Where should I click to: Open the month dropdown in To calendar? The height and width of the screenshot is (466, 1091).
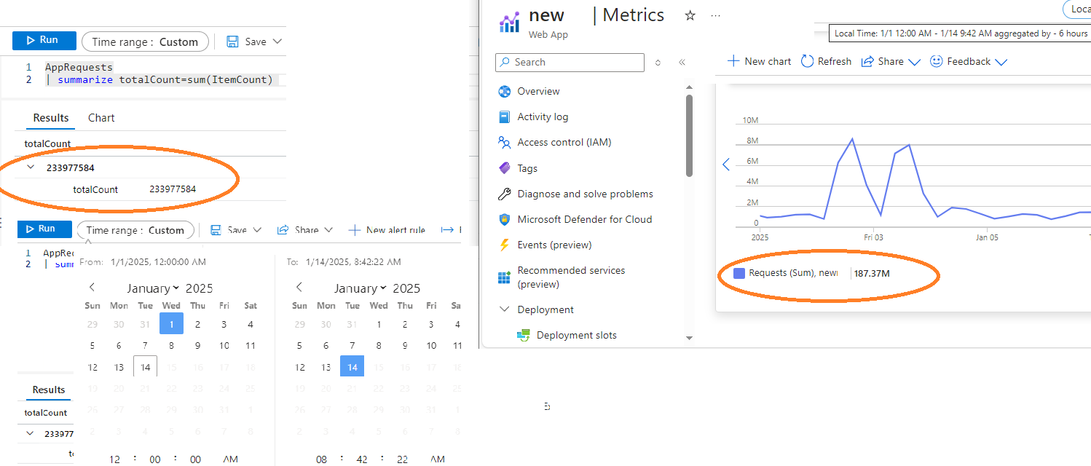pyautogui.click(x=360, y=288)
